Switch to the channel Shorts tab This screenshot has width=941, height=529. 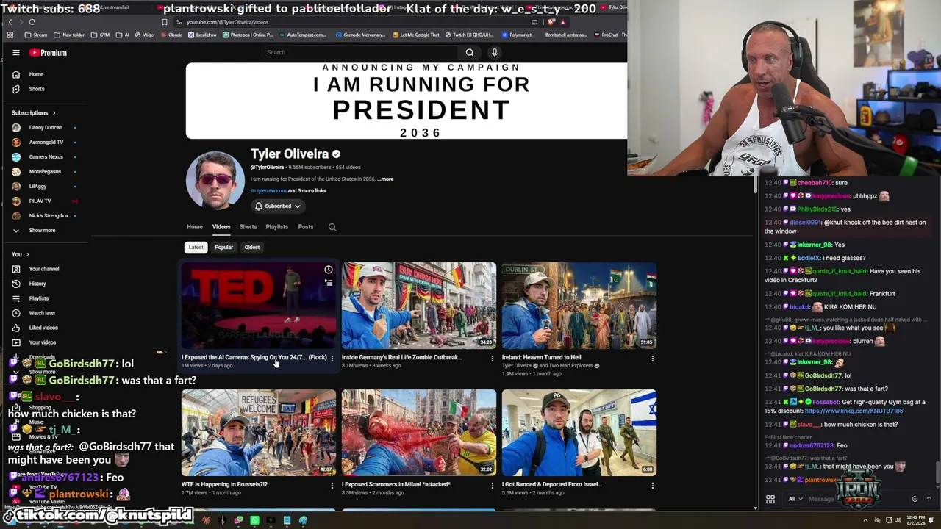[248, 227]
